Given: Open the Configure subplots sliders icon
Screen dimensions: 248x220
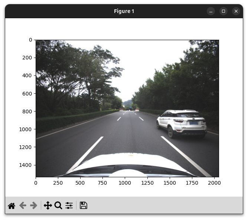Looking at the screenshot, I should click(x=69, y=206).
